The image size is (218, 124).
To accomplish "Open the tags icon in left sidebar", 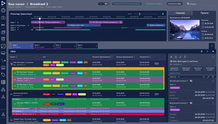I will point(3,75).
